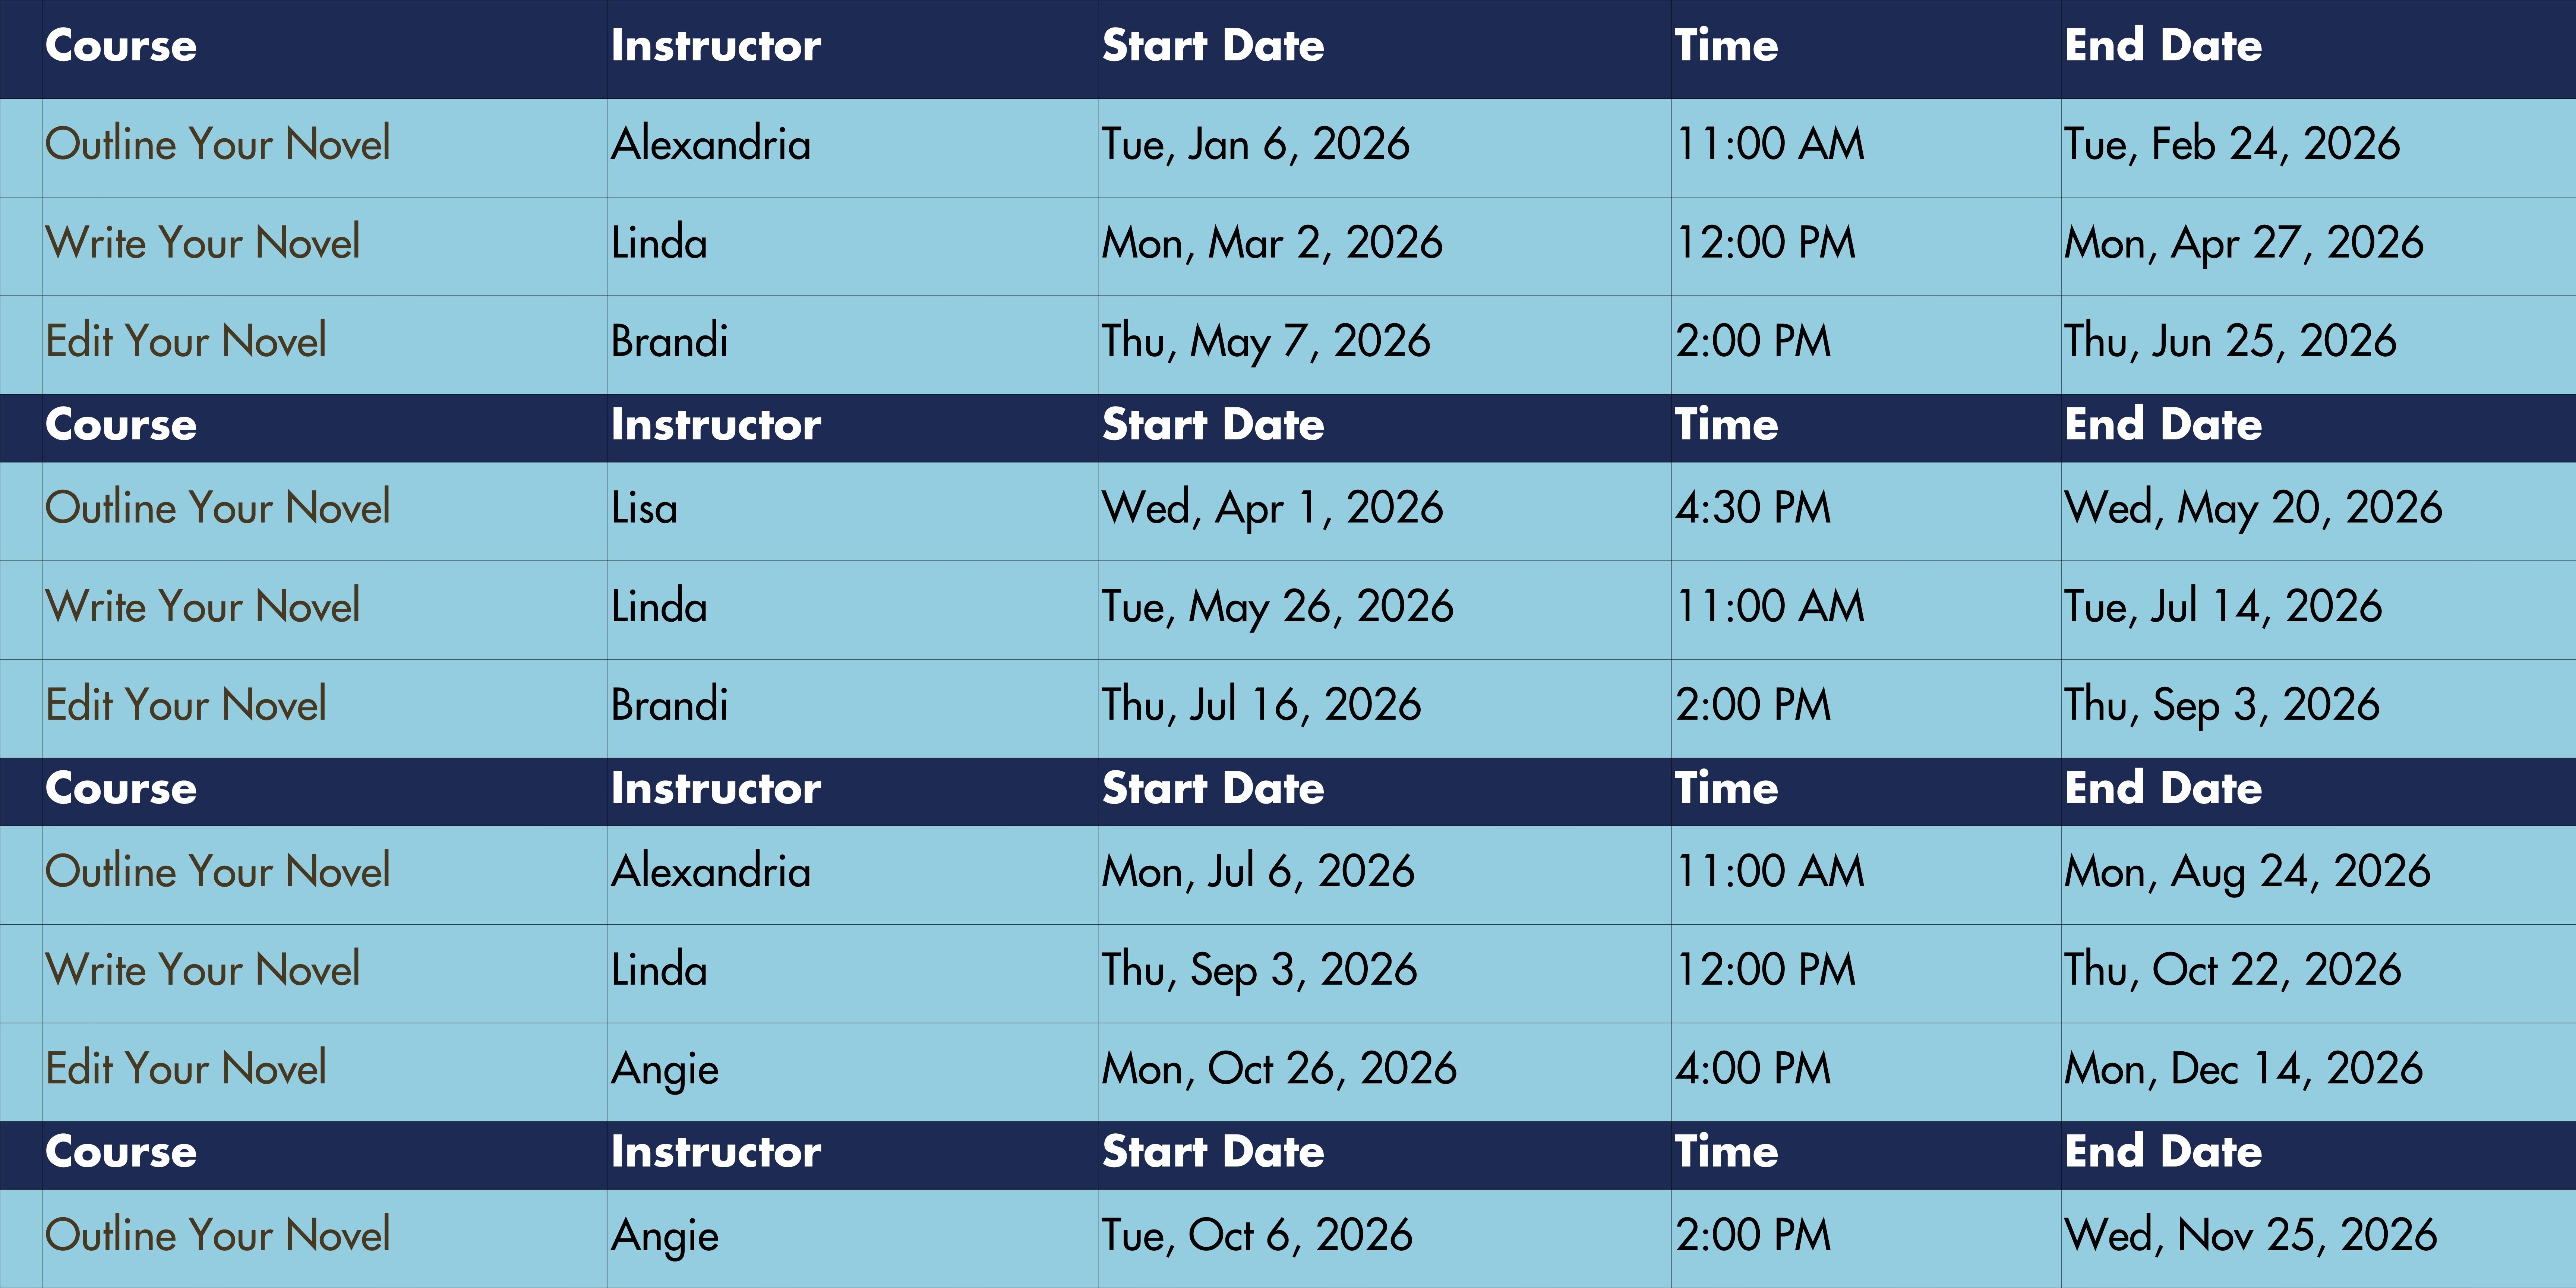Select instructor Alexandria in the first row
The height and width of the screenshot is (1288, 2576).
coord(711,144)
